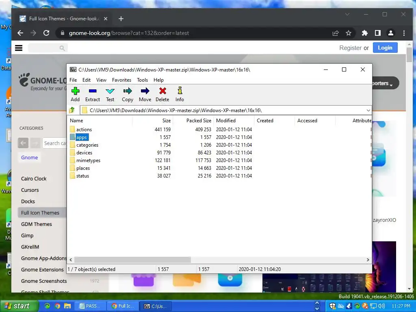The width and height of the screenshot is (416, 312).
Task: Select the places folder
Action: [83, 168]
